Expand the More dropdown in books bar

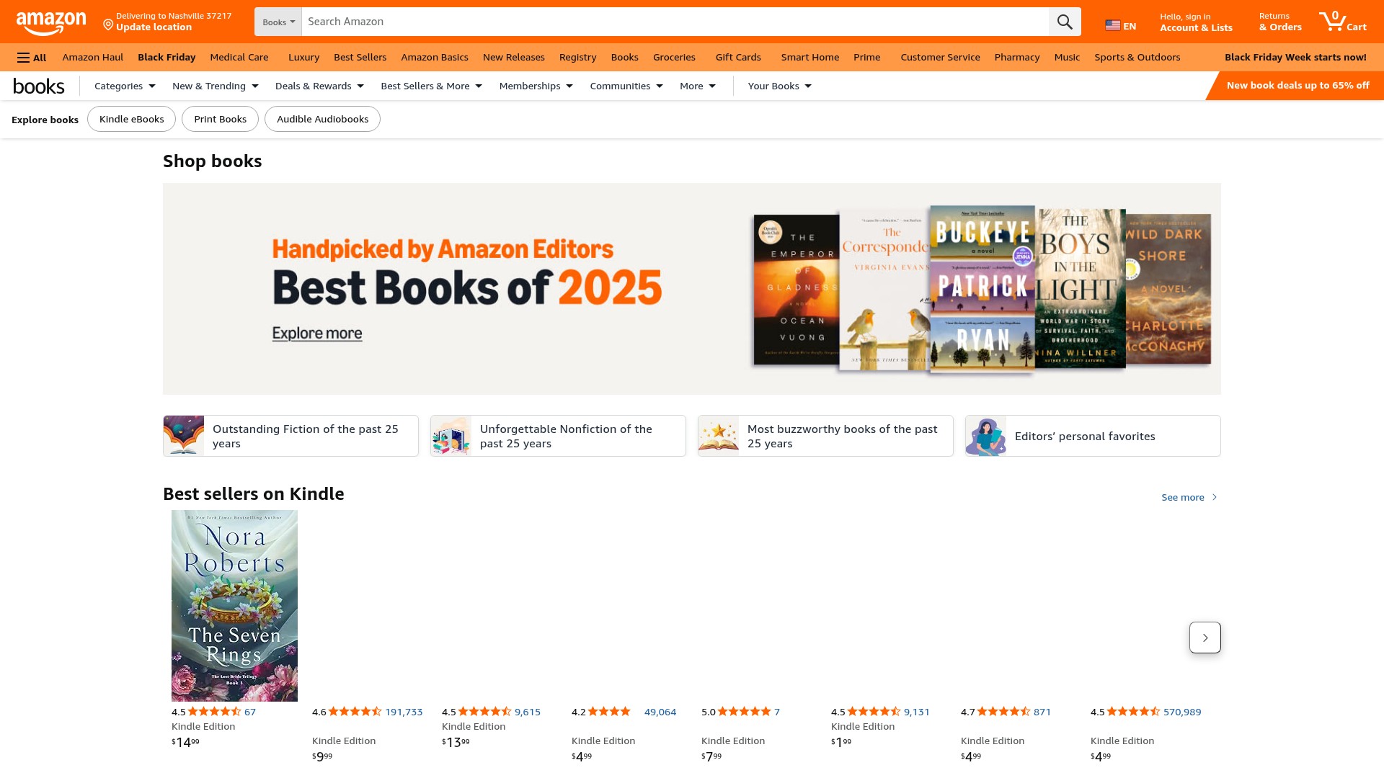coord(697,86)
